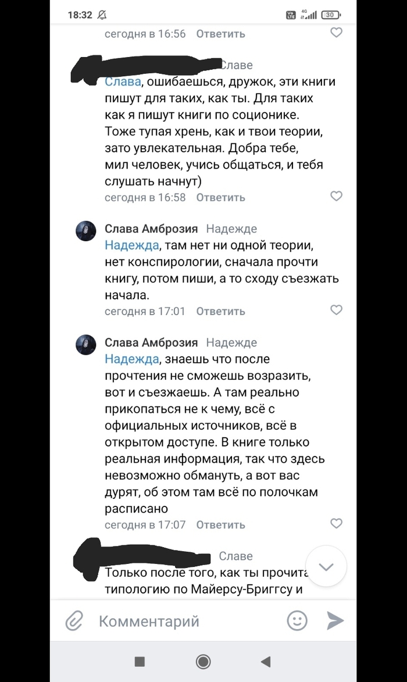407x682 pixels.
Task: Open Слава Амброзия avatar at 17:01 comment
Action: (86, 231)
